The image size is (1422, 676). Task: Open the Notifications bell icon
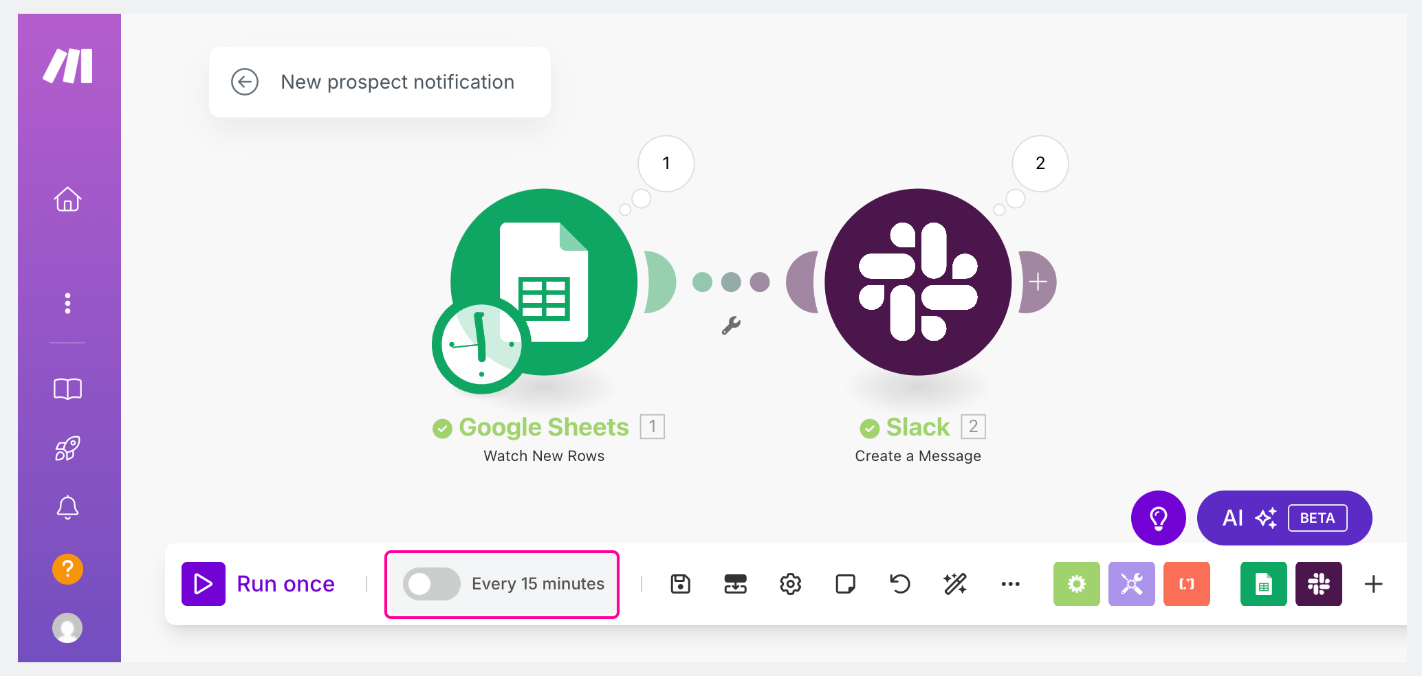click(x=67, y=508)
